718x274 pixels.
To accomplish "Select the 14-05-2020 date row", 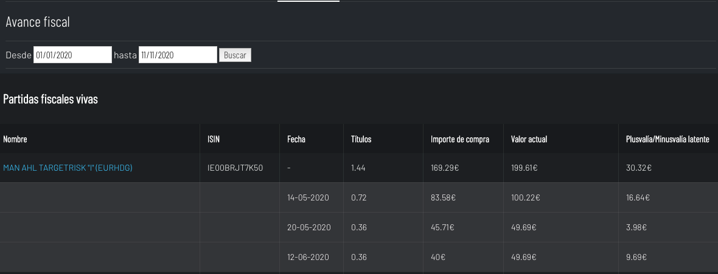I will (x=359, y=197).
